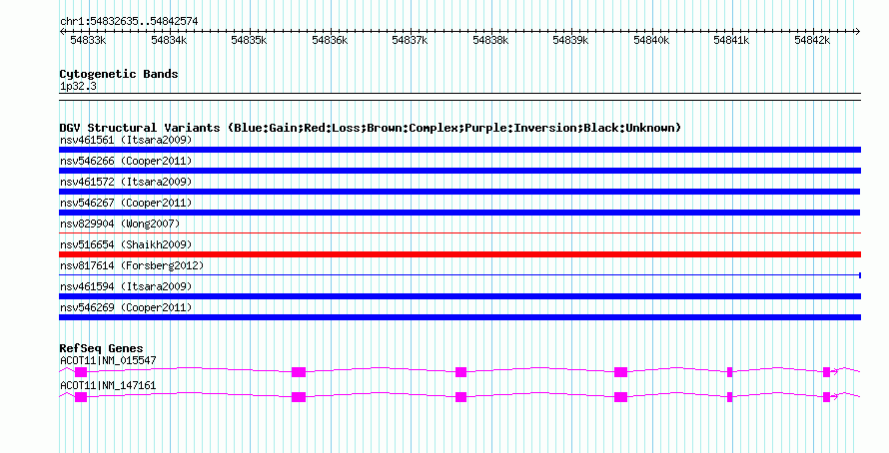Click variant label nsv461572 (Itsara2009)
Viewport: 889px width, 453px height.
pos(126,182)
